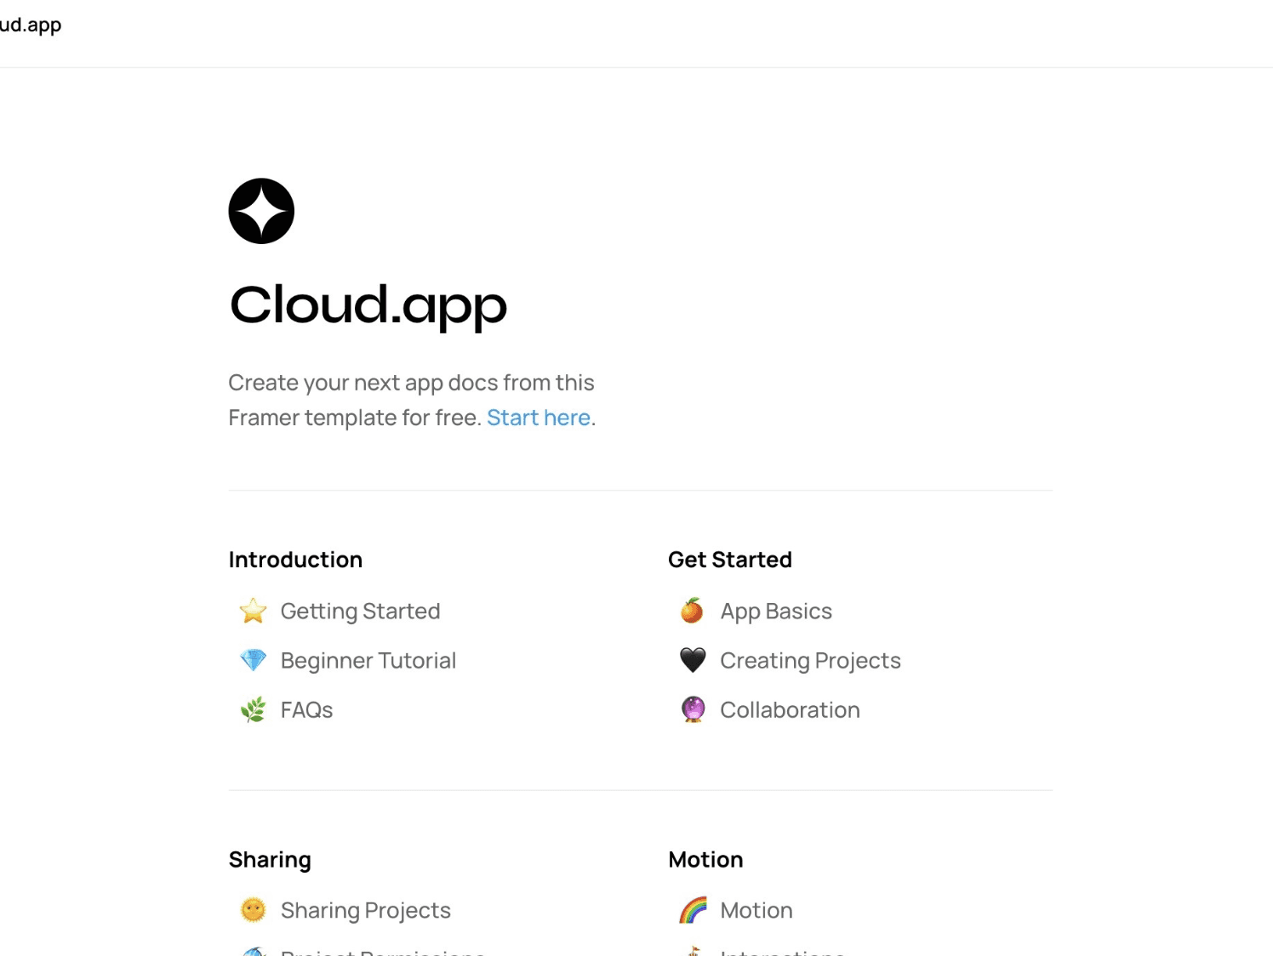
Task: Open the App Basics page
Action: 776,611
